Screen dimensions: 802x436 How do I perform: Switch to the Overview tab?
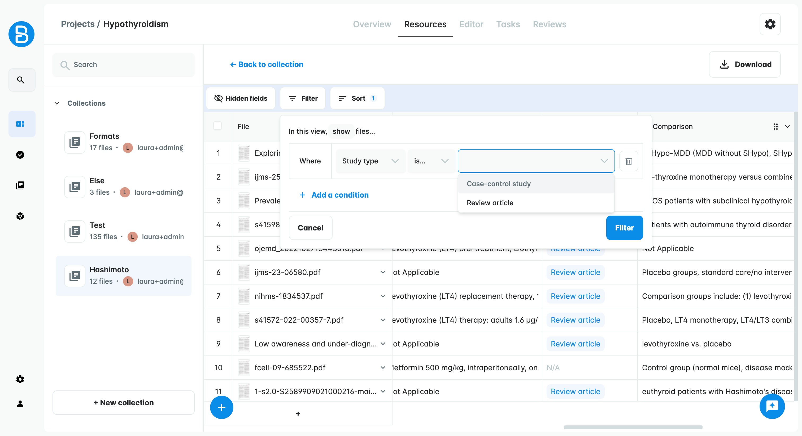pos(372,24)
